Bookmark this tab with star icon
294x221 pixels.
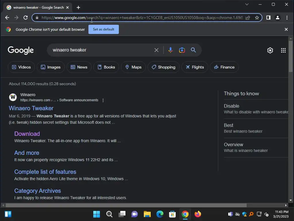257,18
